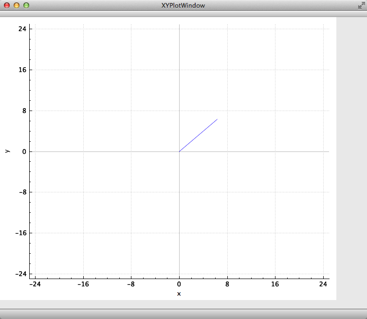Click the y-axis tick label -24
367x319 pixels.
[x=21, y=274]
